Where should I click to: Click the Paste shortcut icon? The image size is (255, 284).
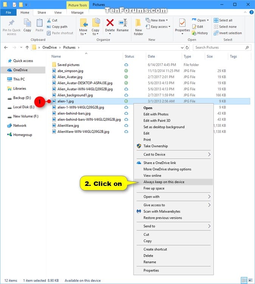(x=49, y=33)
